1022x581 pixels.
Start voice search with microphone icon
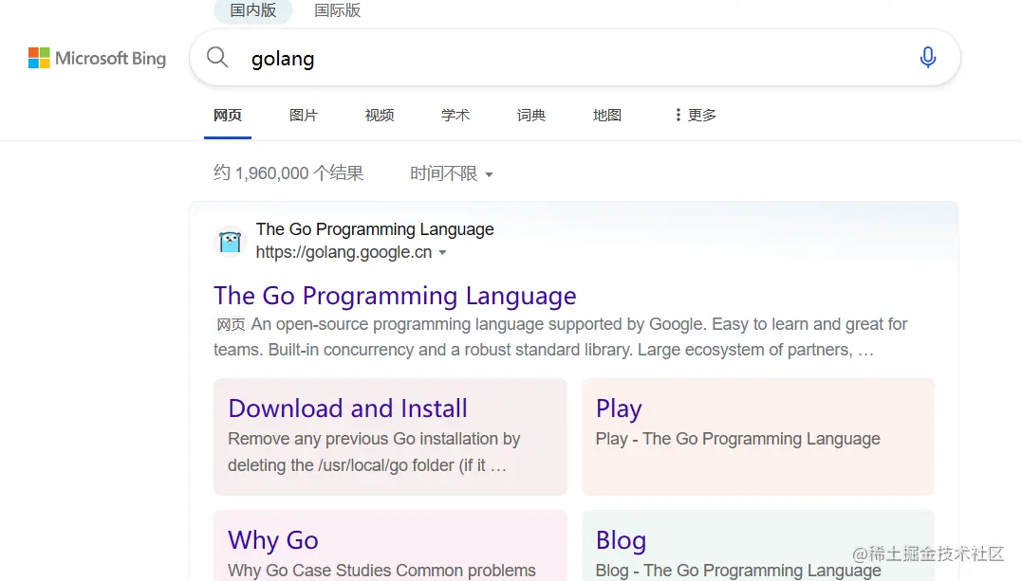927,58
